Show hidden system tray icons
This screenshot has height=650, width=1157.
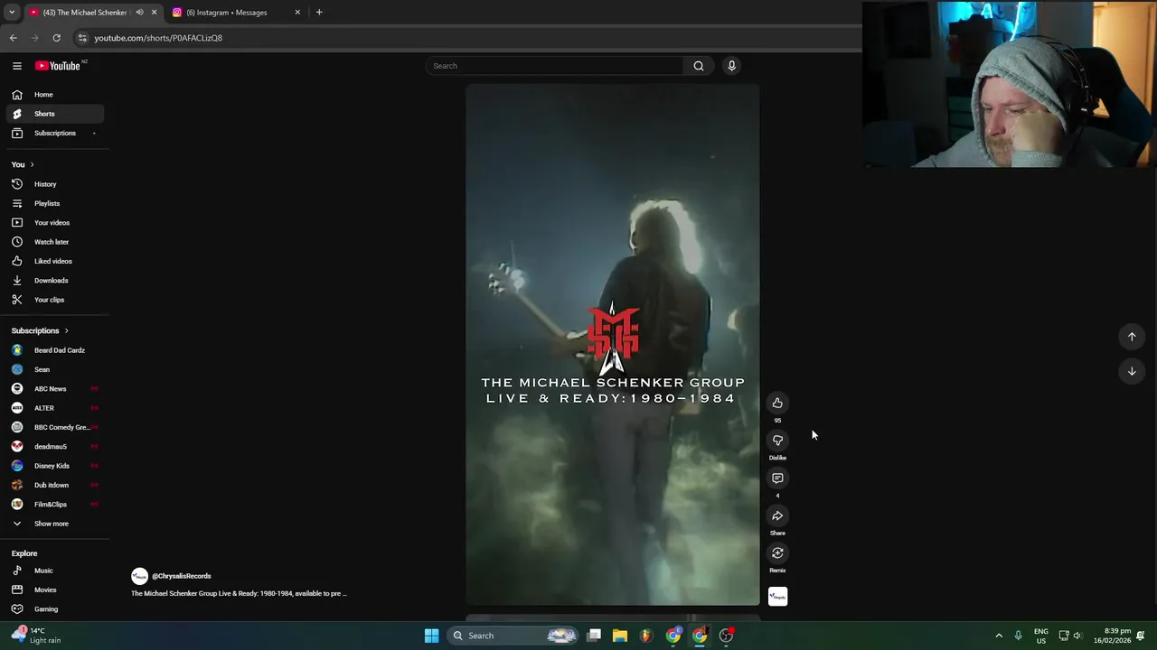coord(999,636)
